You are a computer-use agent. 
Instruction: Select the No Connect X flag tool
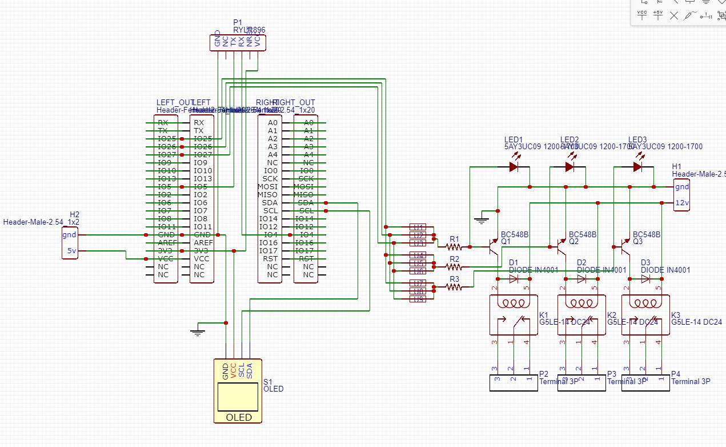674,15
